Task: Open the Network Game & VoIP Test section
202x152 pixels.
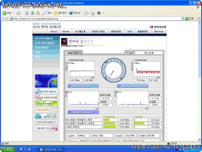Action: pyautogui.click(x=133, y=86)
